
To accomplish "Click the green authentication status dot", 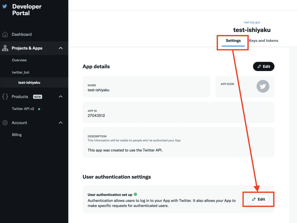I will point(135,195).
